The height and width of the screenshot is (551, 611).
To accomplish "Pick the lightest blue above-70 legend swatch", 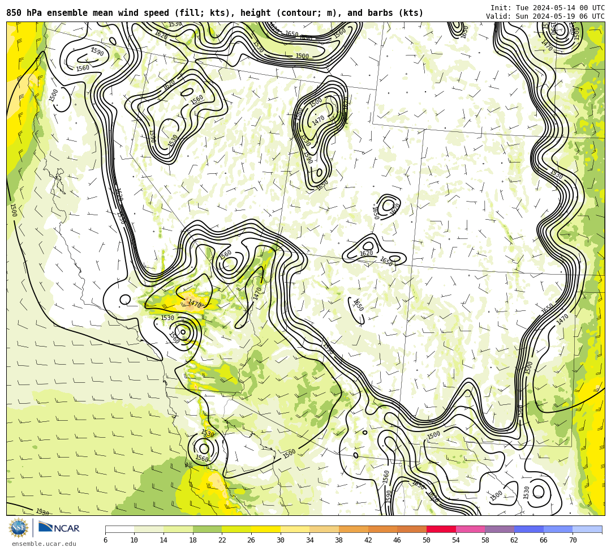I will [587, 529].
